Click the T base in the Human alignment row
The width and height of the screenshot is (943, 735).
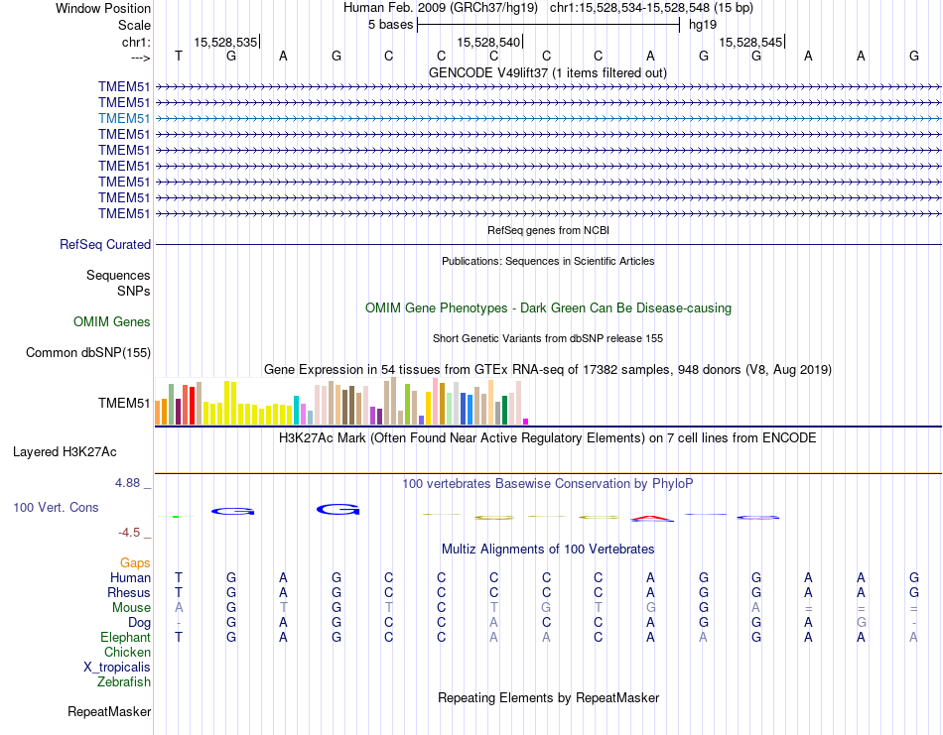pyautogui.click(x=179, y=577)
